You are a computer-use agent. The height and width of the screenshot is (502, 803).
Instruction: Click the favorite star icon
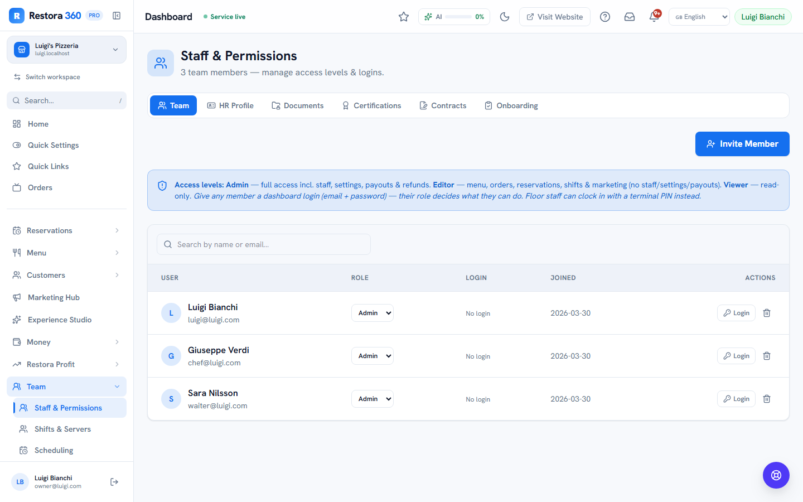[x=404, y=17]
